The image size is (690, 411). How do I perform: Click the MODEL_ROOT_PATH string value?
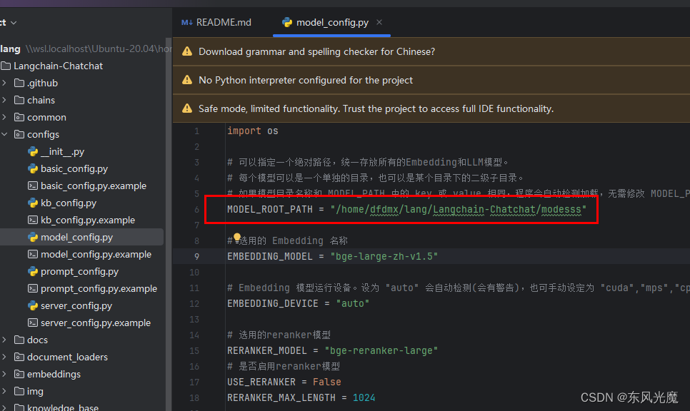click(458, 209)
